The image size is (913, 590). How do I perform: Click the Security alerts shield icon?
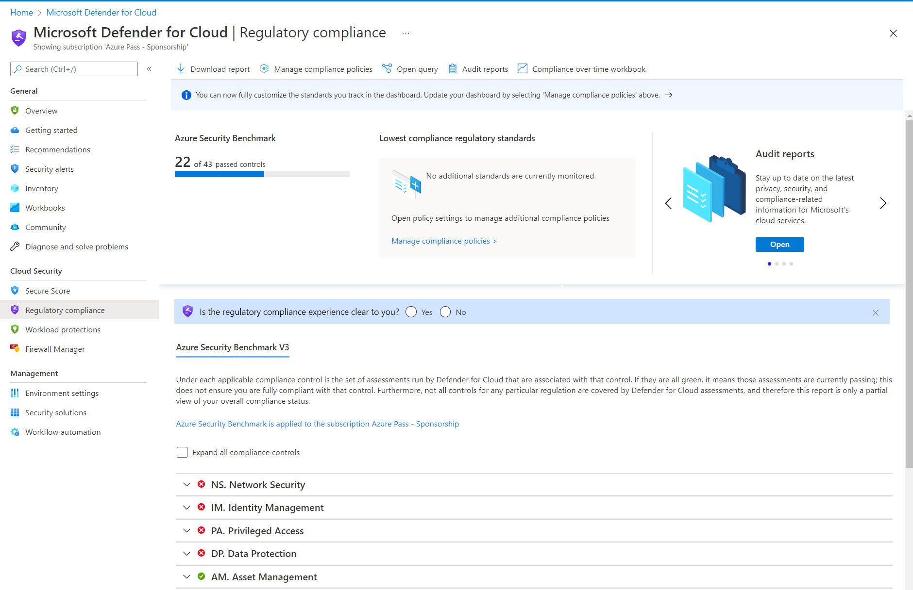point(15,169)
